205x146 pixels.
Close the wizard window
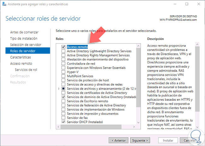(199, 4)
